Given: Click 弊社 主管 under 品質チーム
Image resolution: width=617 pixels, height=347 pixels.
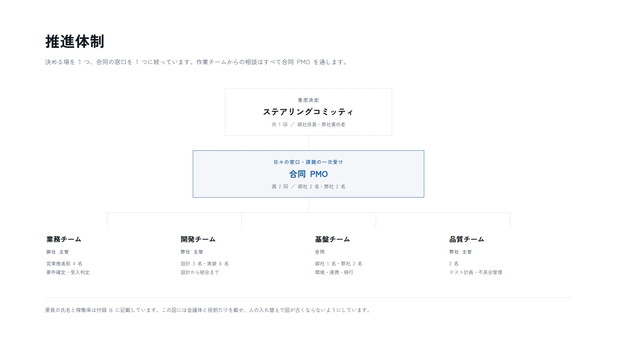Looking at the screenshot, I should coord(461,252).
